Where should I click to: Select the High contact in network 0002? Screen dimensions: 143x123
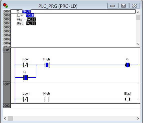point(47,99)
